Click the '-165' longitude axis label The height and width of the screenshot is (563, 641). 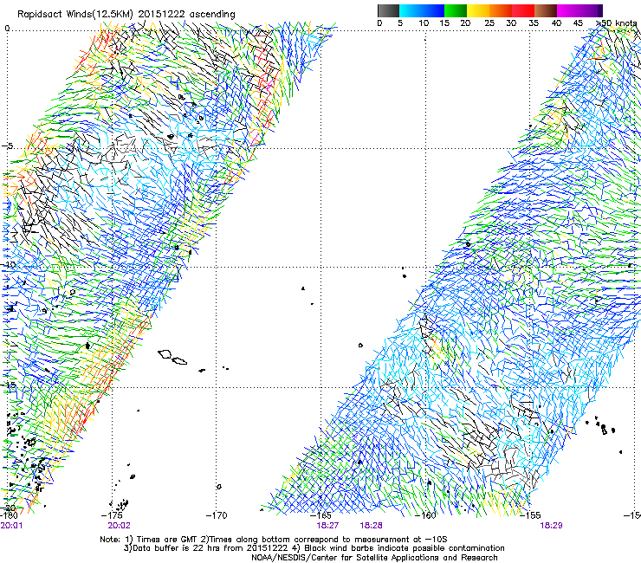click(x=320, y=515)
